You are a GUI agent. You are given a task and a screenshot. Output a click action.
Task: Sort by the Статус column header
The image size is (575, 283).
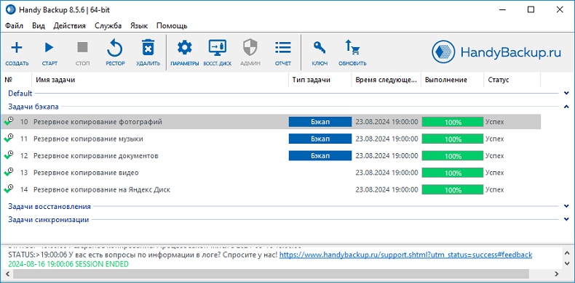point(512,80)
